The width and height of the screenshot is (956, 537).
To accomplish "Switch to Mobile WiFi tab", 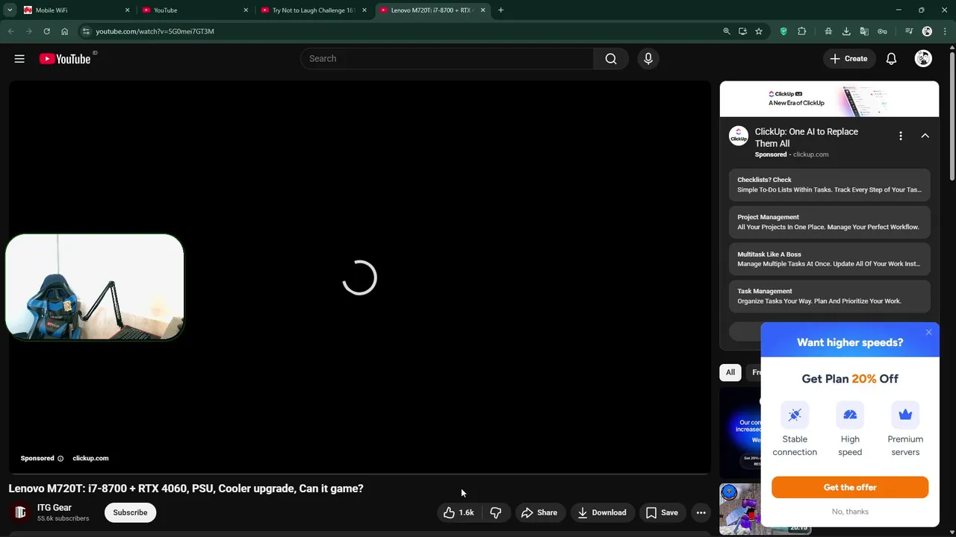I will point(77,10).
